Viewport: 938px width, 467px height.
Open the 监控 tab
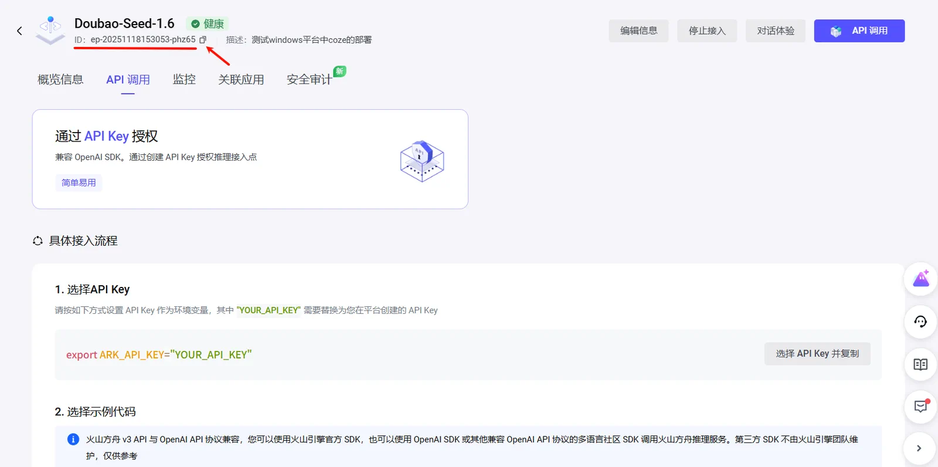tap(184, 80)
